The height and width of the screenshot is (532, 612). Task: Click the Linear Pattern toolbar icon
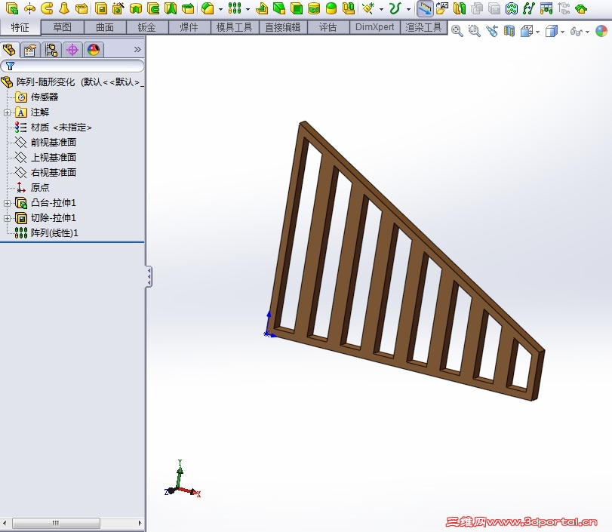(x=235, y=8)
